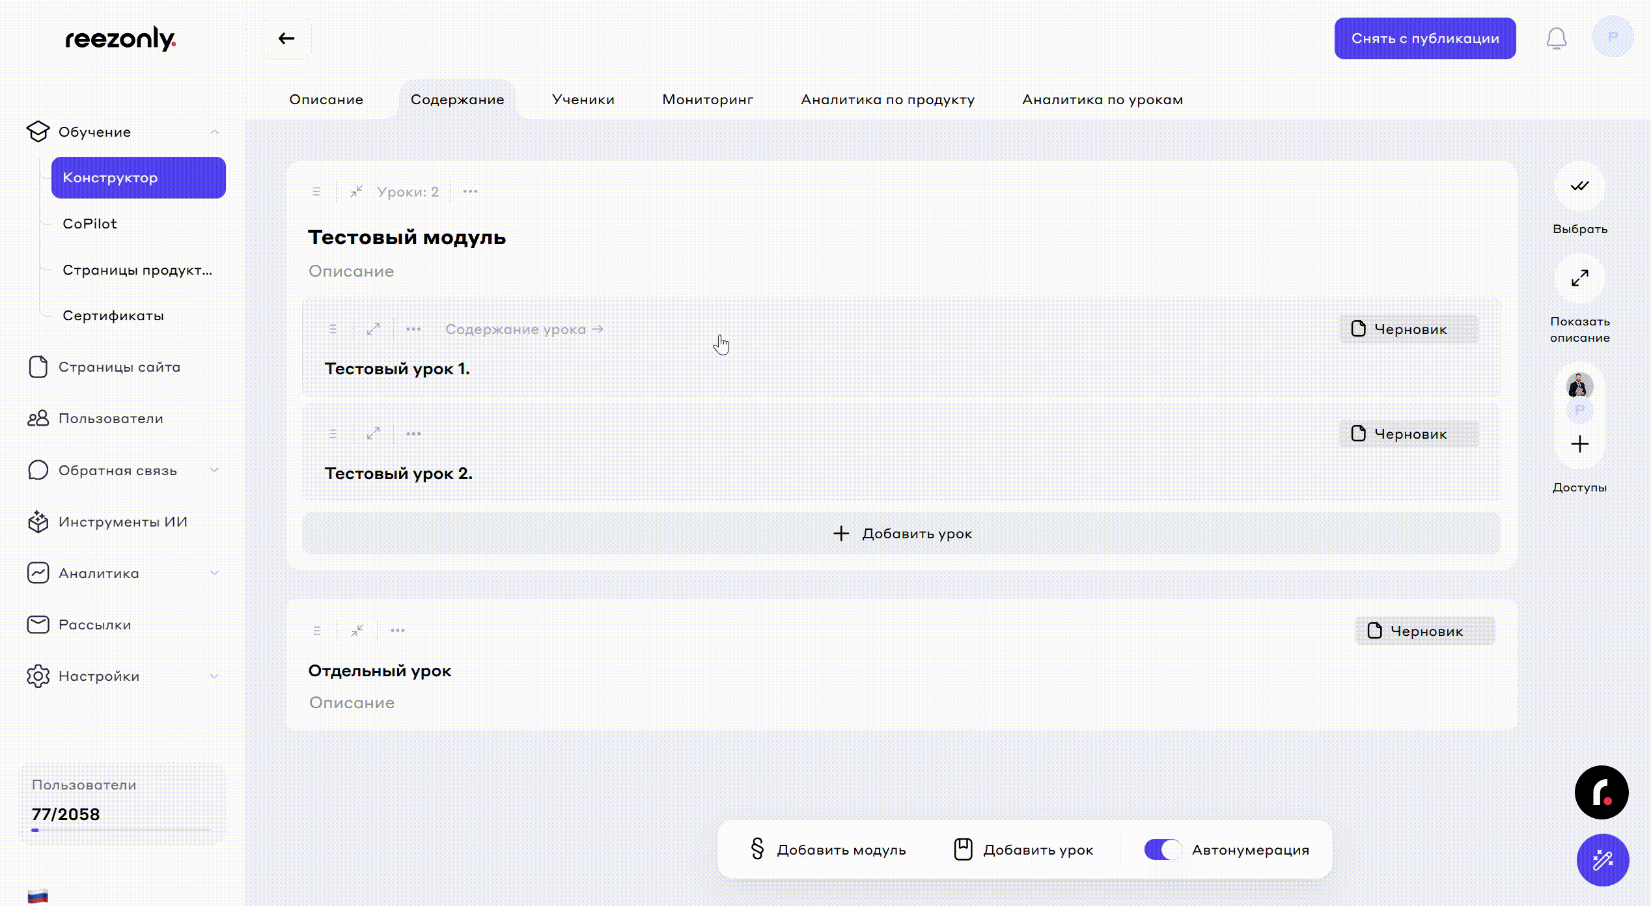Switch to the Ученики tab
1651x906 pixels.
(583, 100)
